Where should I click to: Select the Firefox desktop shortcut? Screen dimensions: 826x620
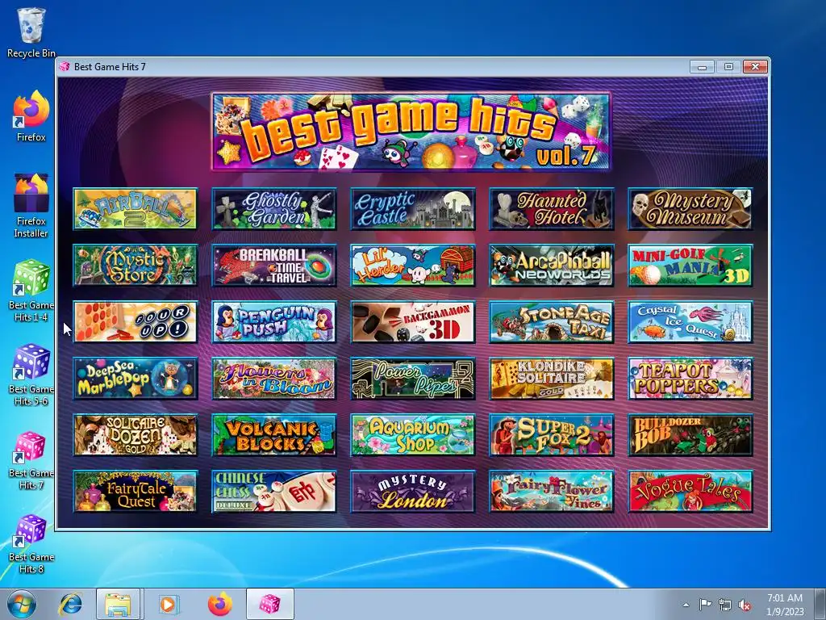tap(31, 116)
